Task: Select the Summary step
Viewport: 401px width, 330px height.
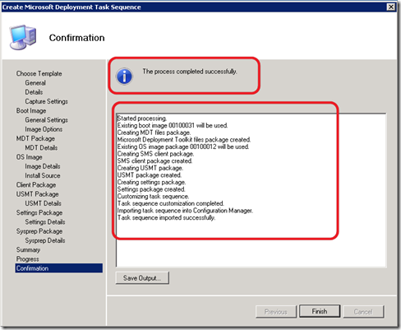Action: (28, 250)
